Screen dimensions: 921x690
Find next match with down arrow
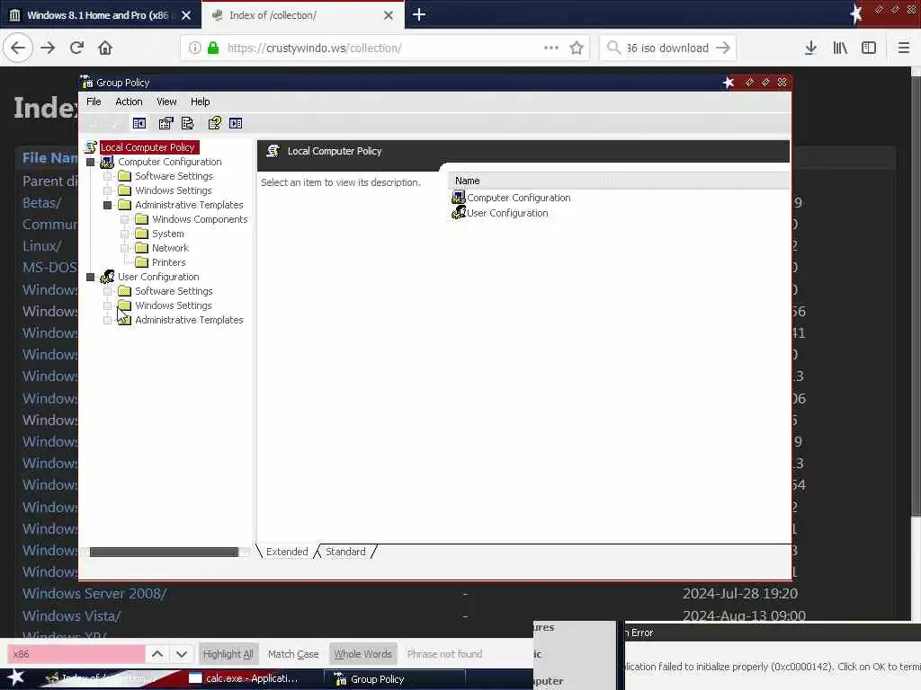click(x=182, y=654)
